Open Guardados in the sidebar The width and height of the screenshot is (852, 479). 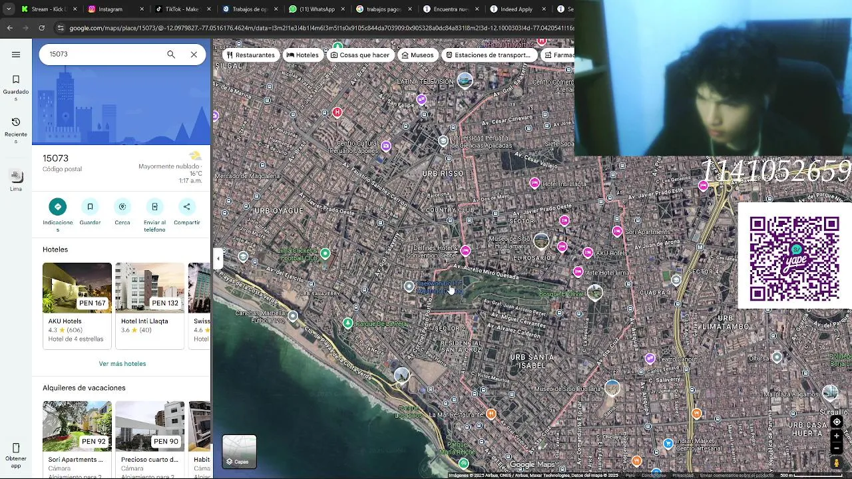coord(16,88)
